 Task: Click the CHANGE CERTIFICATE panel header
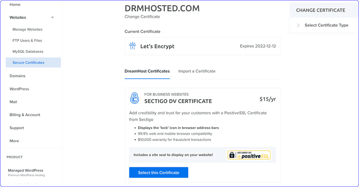point(320,10)
